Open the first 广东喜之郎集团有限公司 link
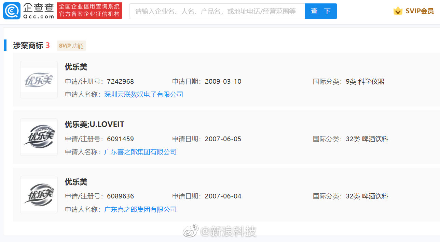This screenshot has width=440, height=242. (x=140, y=152)
